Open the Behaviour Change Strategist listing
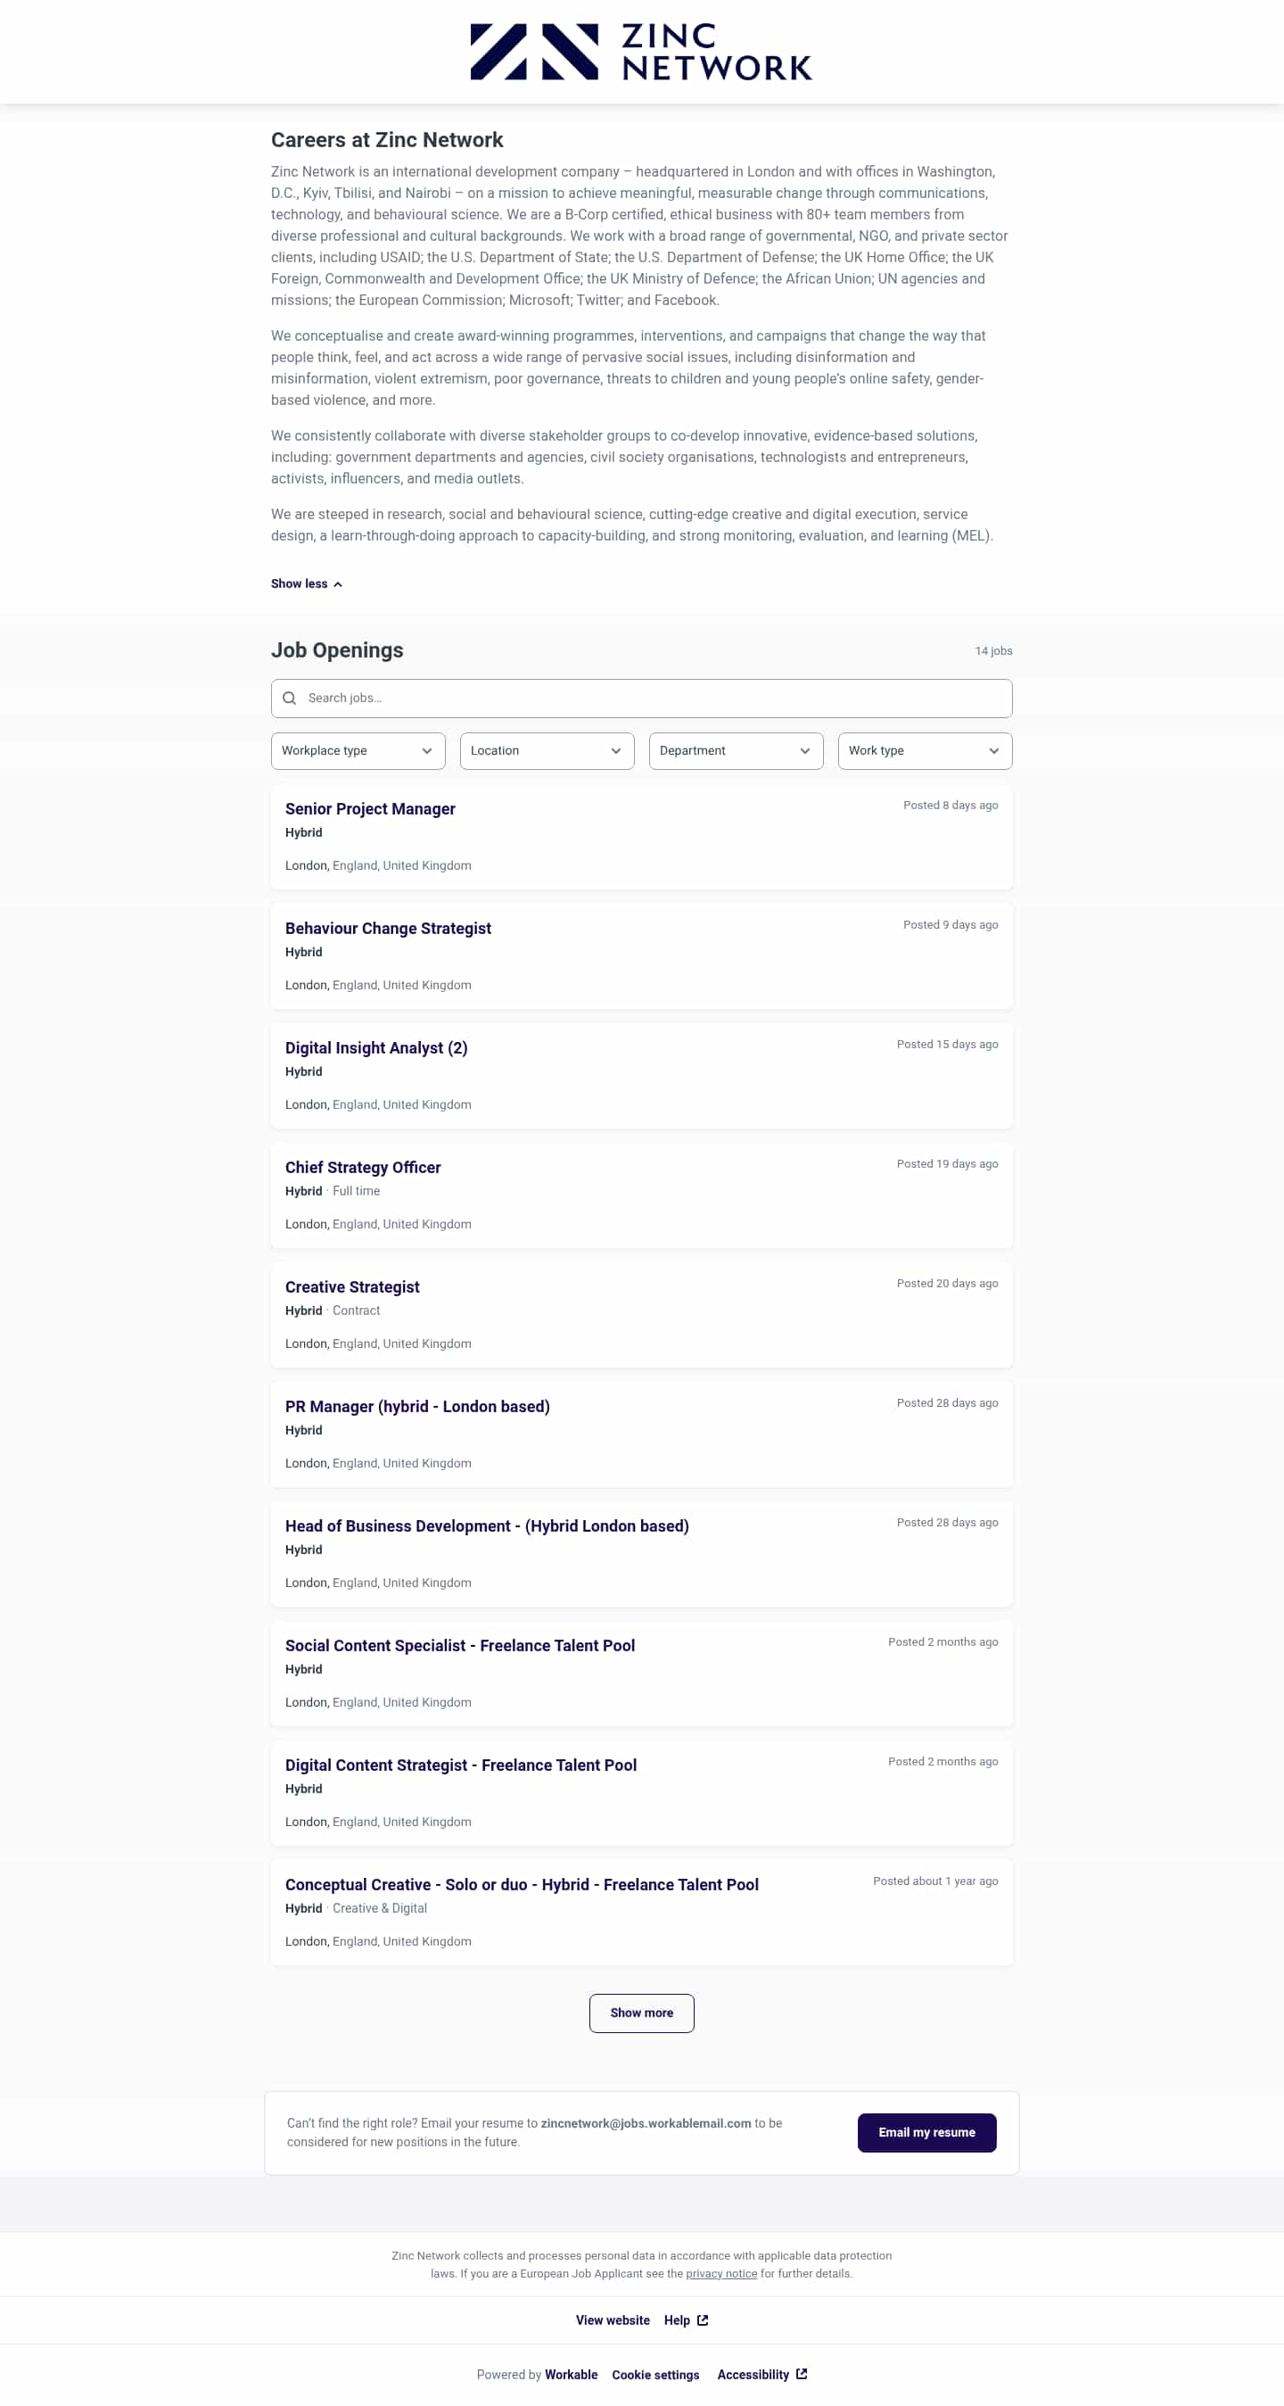 tap(388, 929)
